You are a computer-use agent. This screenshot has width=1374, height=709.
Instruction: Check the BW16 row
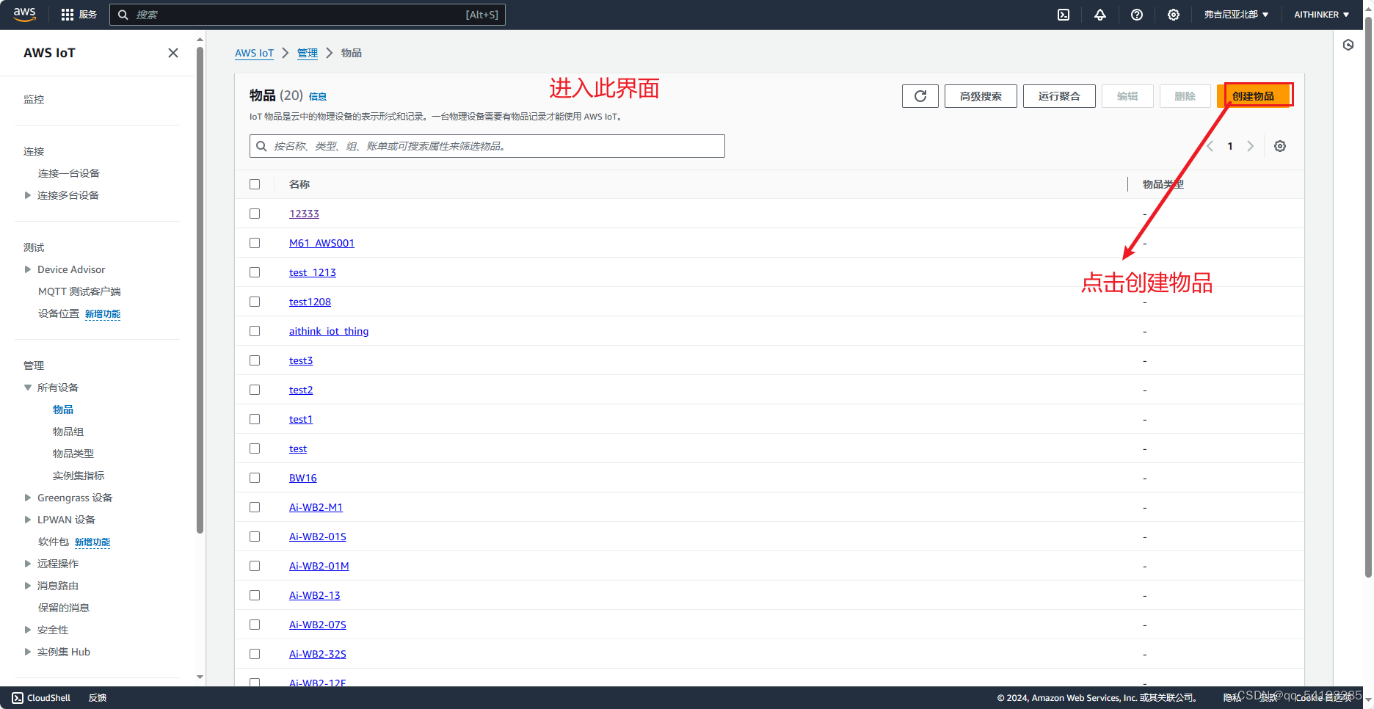pos(255,478)
